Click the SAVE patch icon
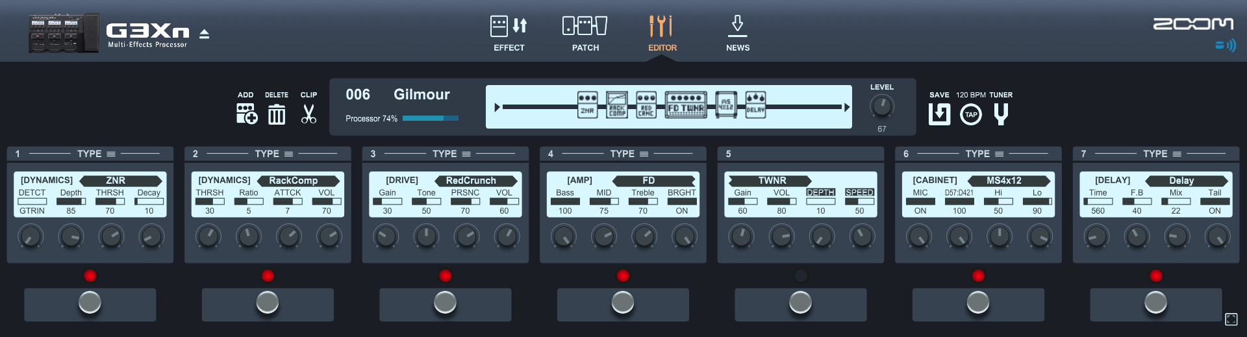 pos(939,114)
